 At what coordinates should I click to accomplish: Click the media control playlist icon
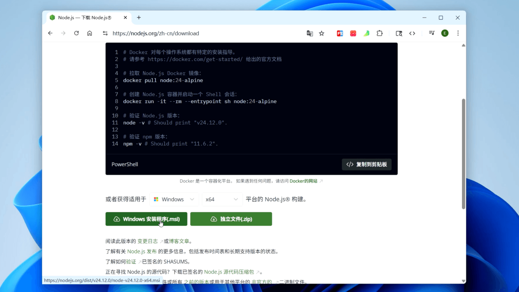click(x=431, y=33)
